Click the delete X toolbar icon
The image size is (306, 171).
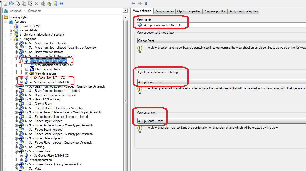(37, 4)
